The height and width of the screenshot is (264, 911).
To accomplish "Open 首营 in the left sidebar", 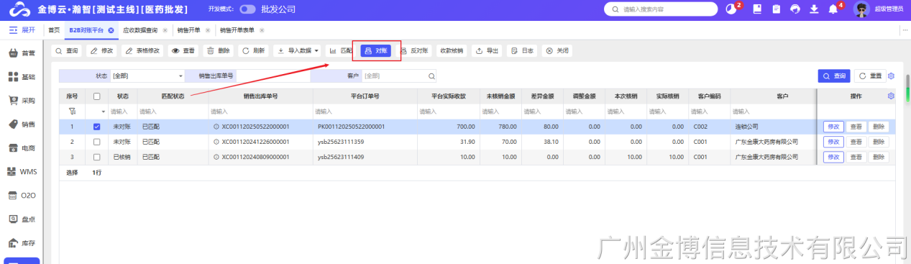I will click(x=22, y=53).
